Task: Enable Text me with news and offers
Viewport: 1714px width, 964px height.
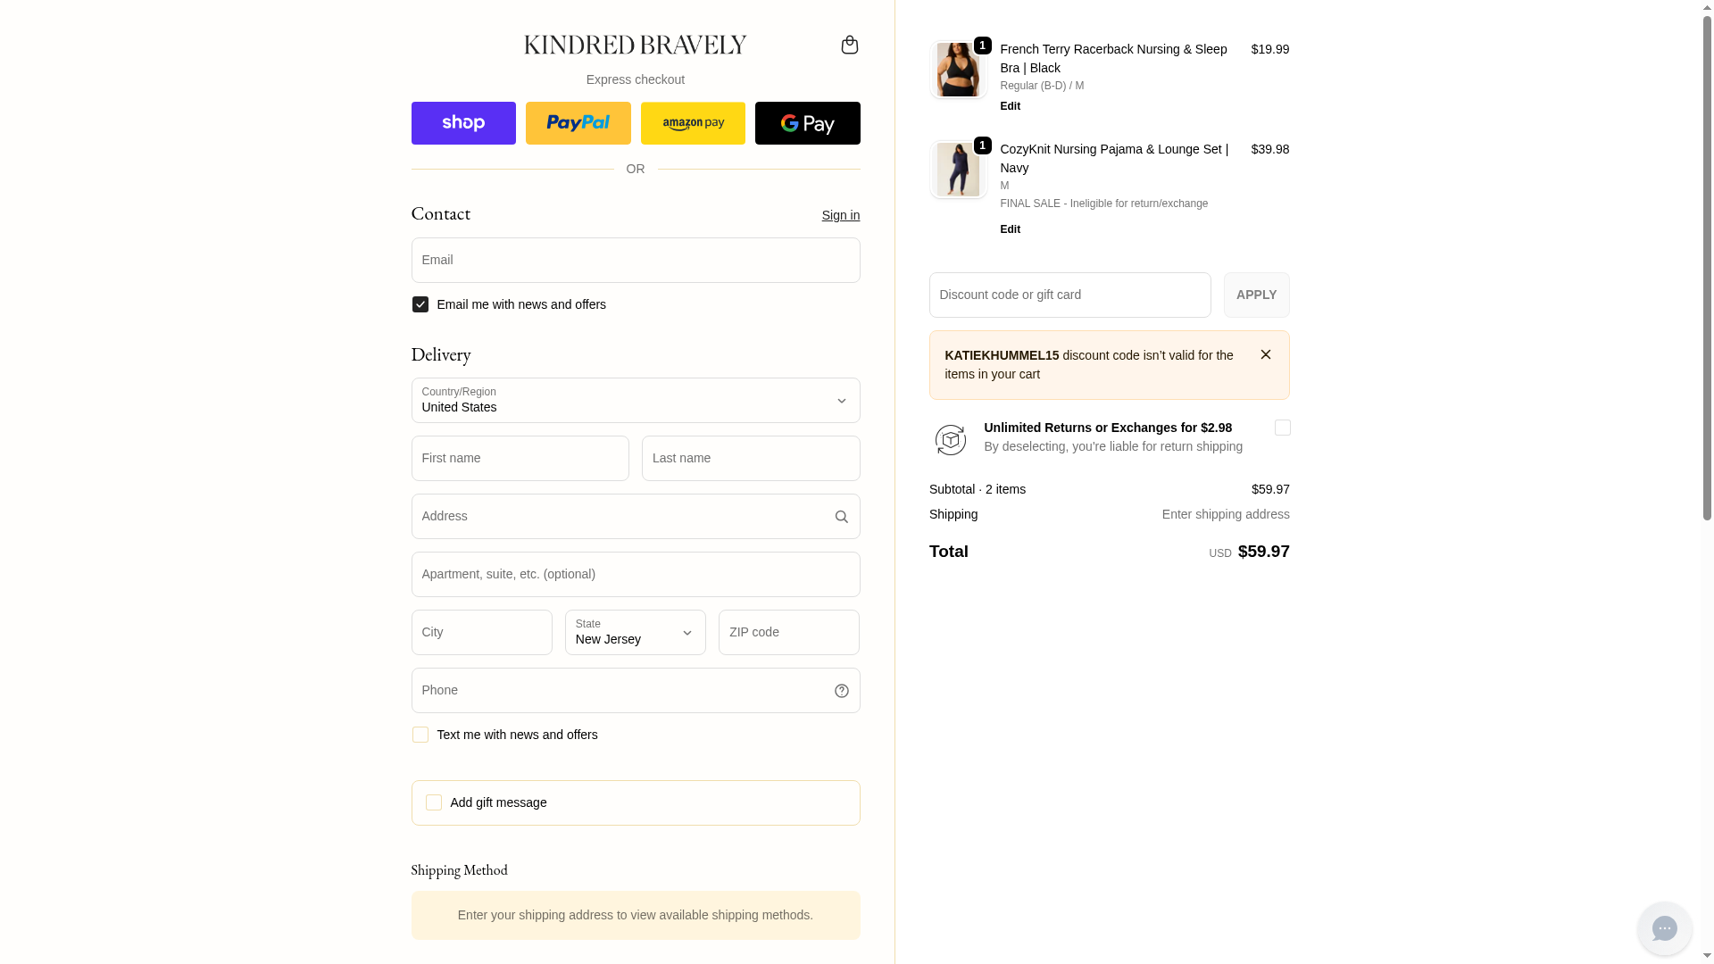Action: coord(420,735)
